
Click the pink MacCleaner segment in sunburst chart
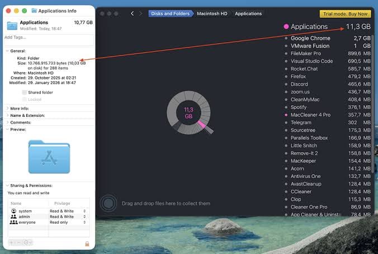[x=202, y=124]
